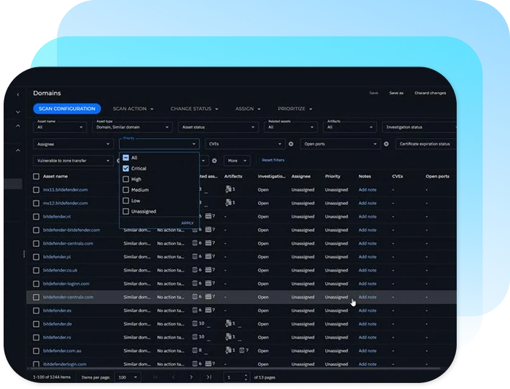Screen dimensions: 510x389
Task: Click the Reset filters link
Action: pyautogui.click(x=272, y=160)
